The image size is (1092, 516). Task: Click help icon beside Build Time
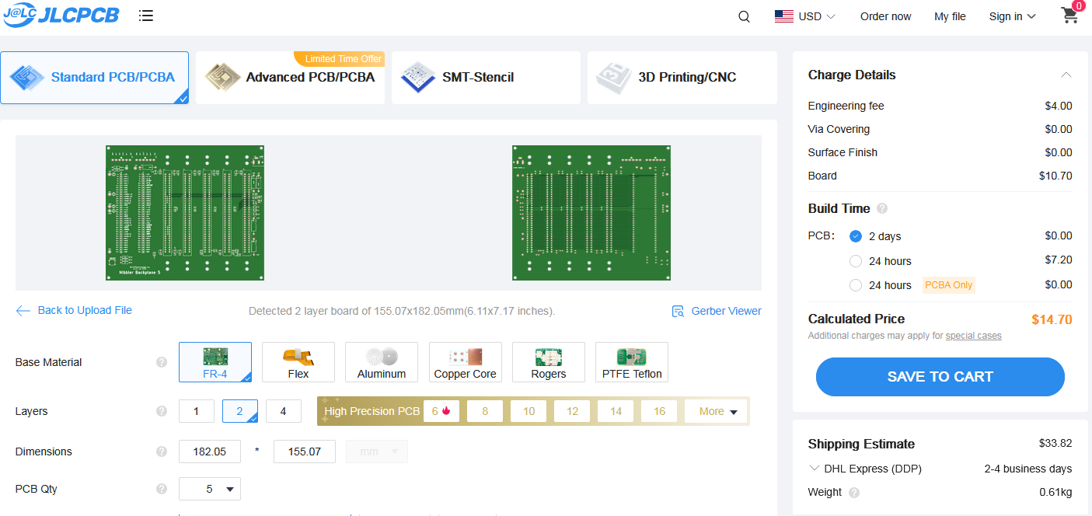(x=882, y=208)
